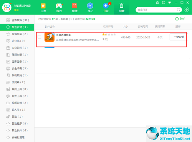Click the 今天 usage frequency value
This screenshot has width=192, height=142.
tap(160, 37)
